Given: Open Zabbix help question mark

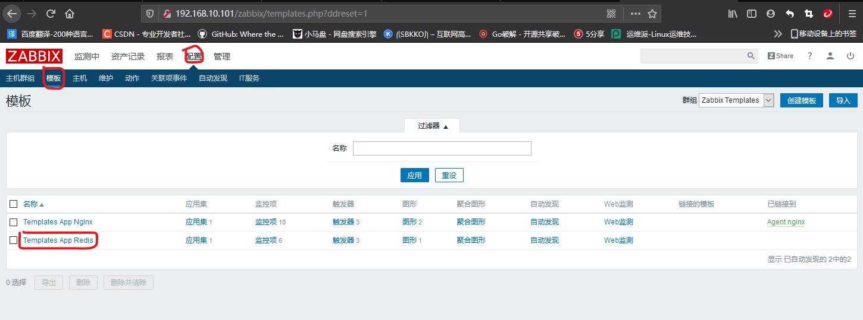Looking at the screenshot, I should pyautogui.click(x=809, y=56).
